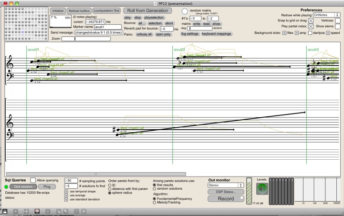This screenshot has height=216, width=344.
Task: Enable Snap to grid on drag checkbox
Action: point(311,21)
